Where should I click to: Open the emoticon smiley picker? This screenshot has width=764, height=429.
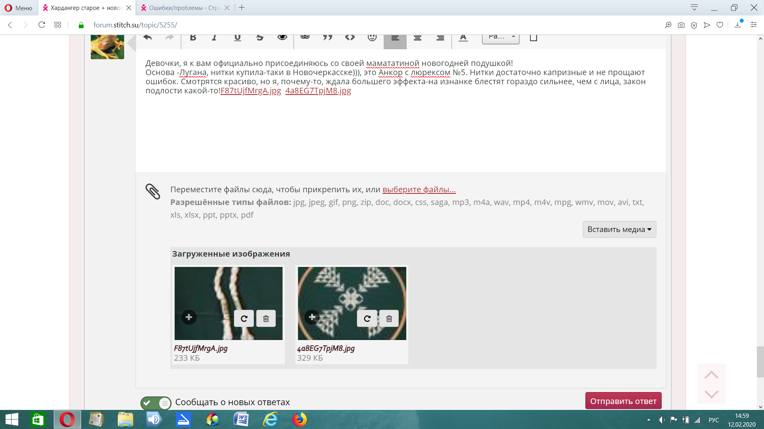point(372,38)
